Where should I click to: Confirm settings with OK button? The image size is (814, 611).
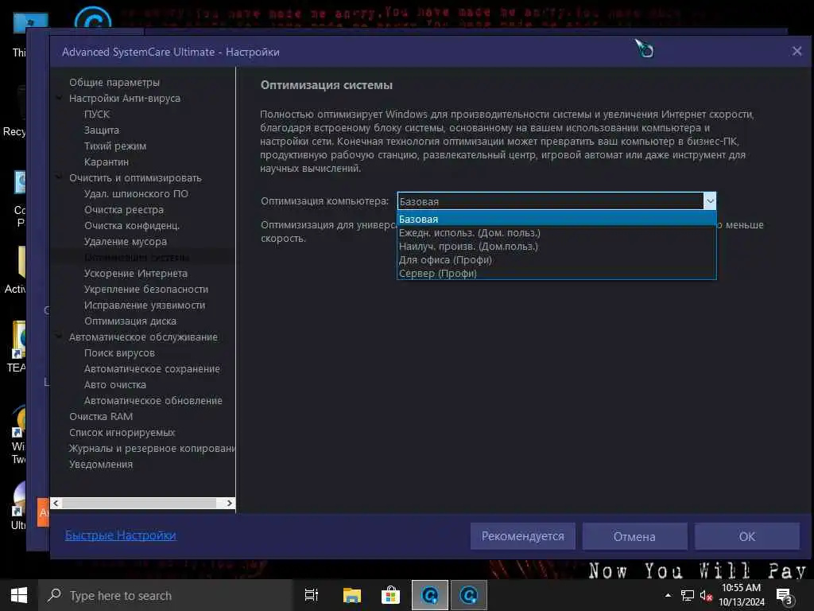point(747,536)
